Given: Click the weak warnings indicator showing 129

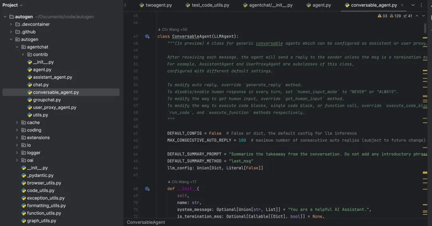Looking at the screenshot, I should (x=395, y=16).
